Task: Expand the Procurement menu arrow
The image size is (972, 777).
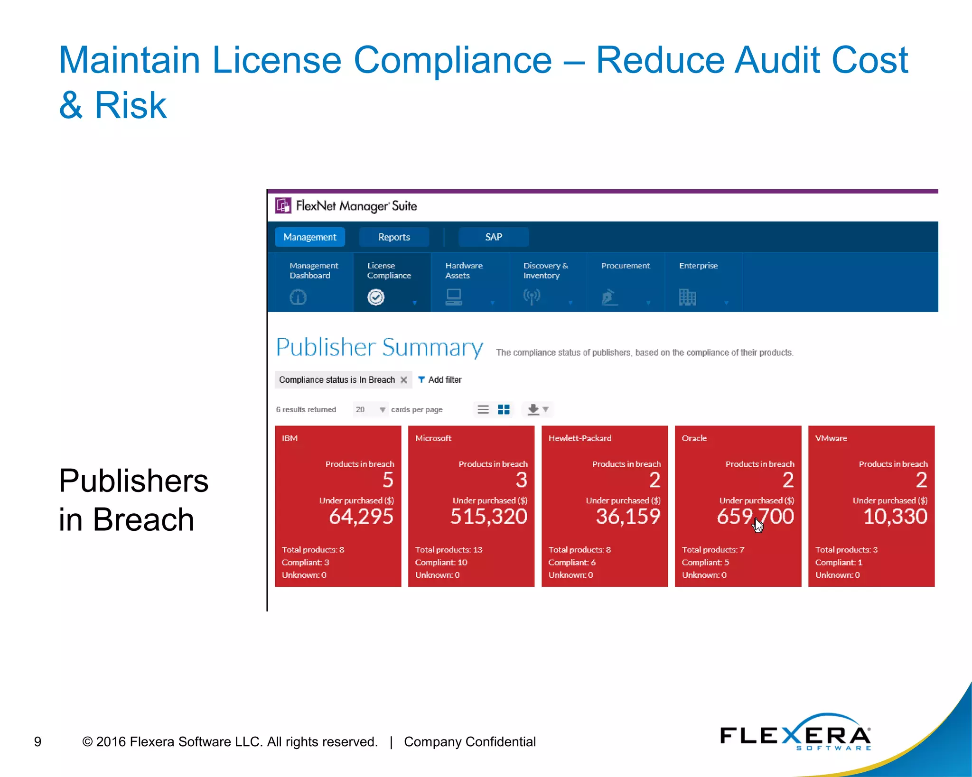Action: [648, 303]
